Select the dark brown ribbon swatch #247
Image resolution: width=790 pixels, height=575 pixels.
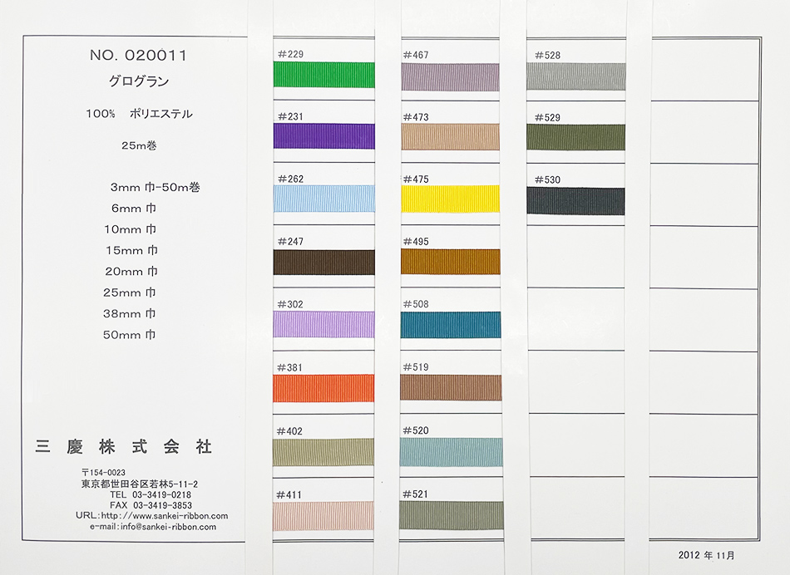[x=324, y=263]
